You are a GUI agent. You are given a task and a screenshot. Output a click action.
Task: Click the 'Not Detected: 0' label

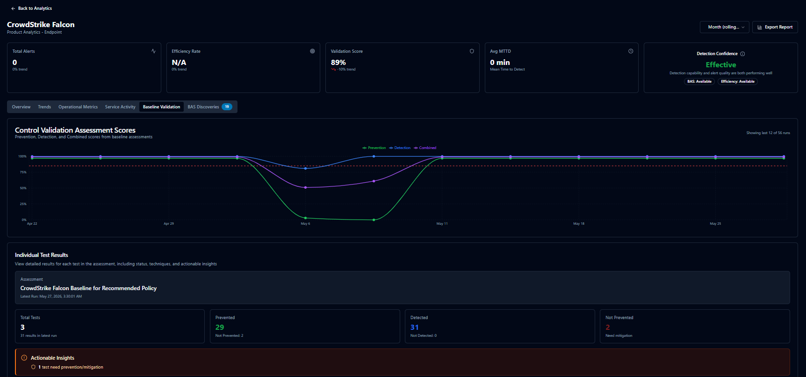(x=424, y=335)
